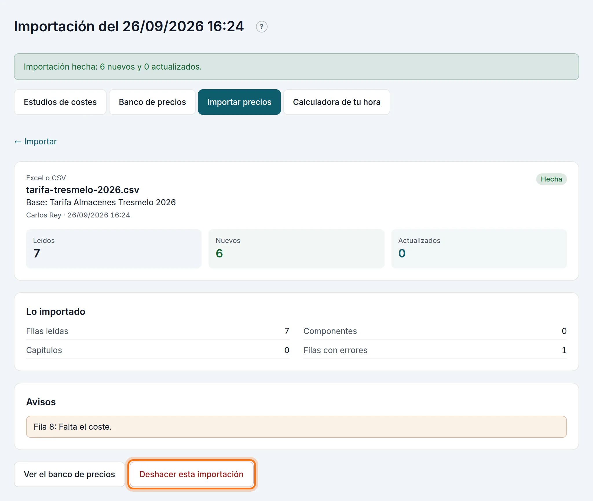Click the warning Fila 8: Falta el coste

296,427
